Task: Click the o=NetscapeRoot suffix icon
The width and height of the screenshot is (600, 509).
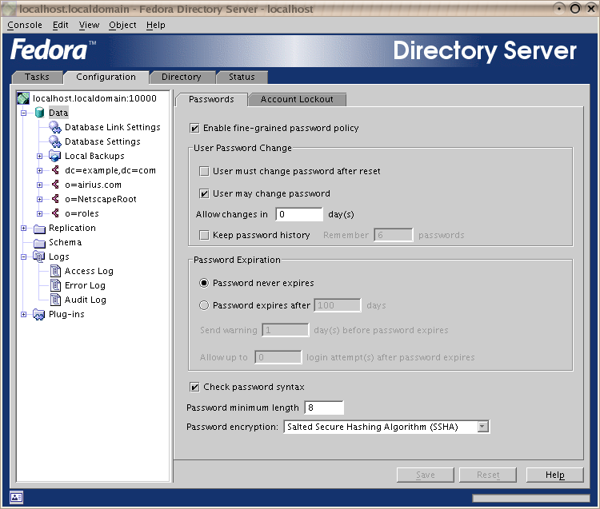Action: point(55,199)
